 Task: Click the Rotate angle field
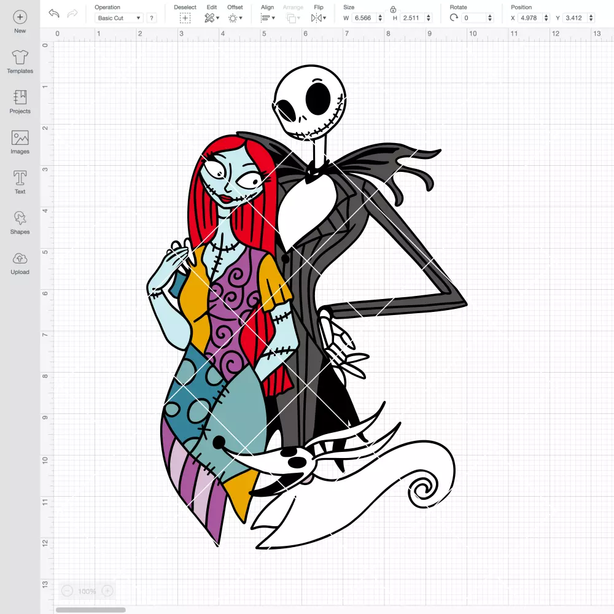(x=474, y=18)
